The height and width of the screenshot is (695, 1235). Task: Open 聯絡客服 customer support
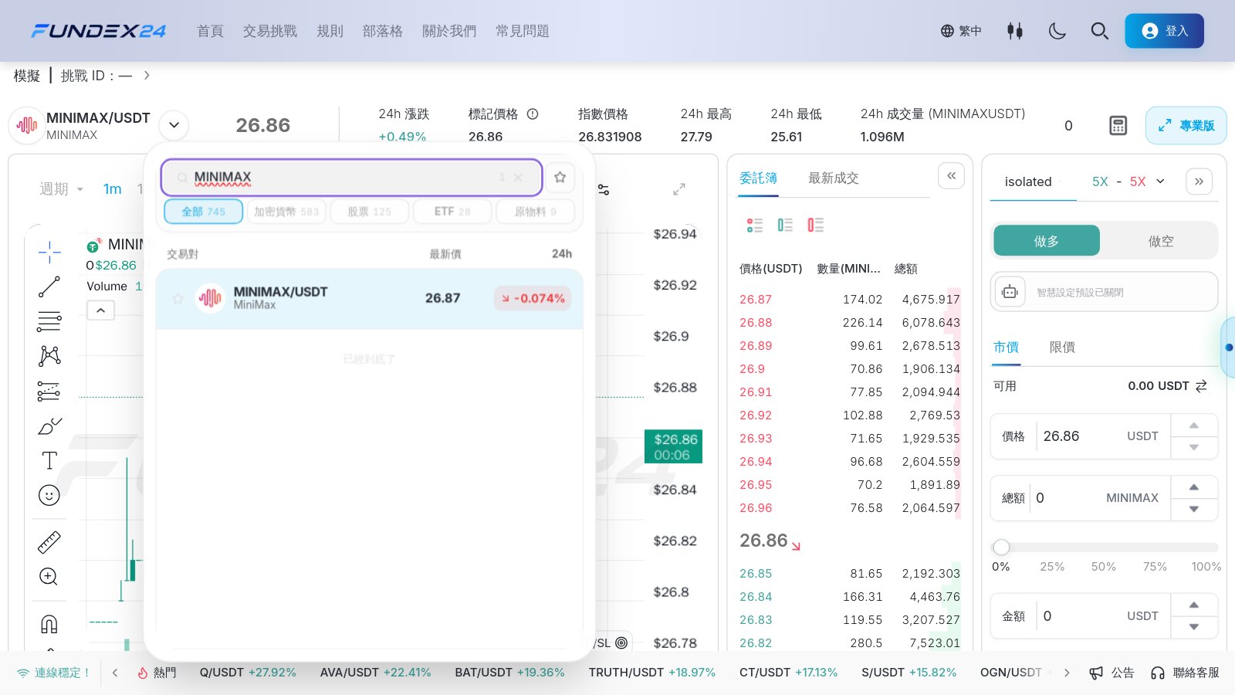pos(1186,673)
